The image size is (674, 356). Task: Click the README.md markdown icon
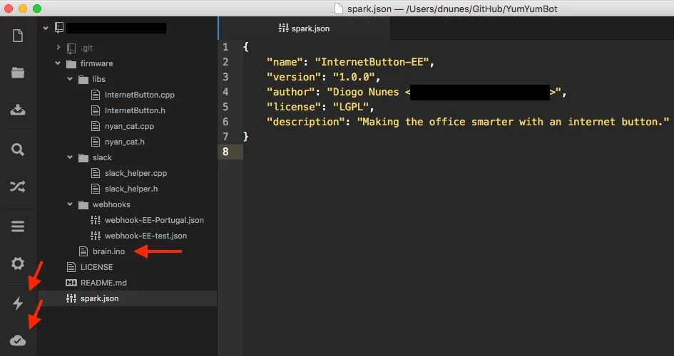[x=71, y=283]
